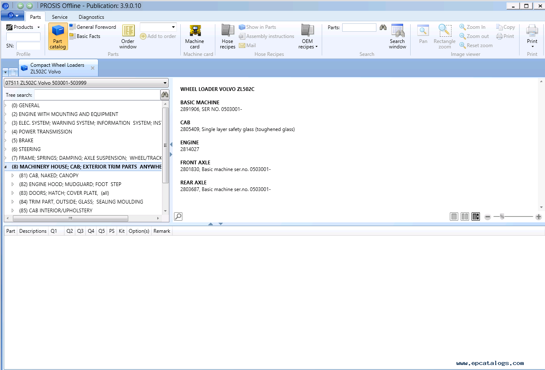Select two-page layout view icon

(465, 216)
